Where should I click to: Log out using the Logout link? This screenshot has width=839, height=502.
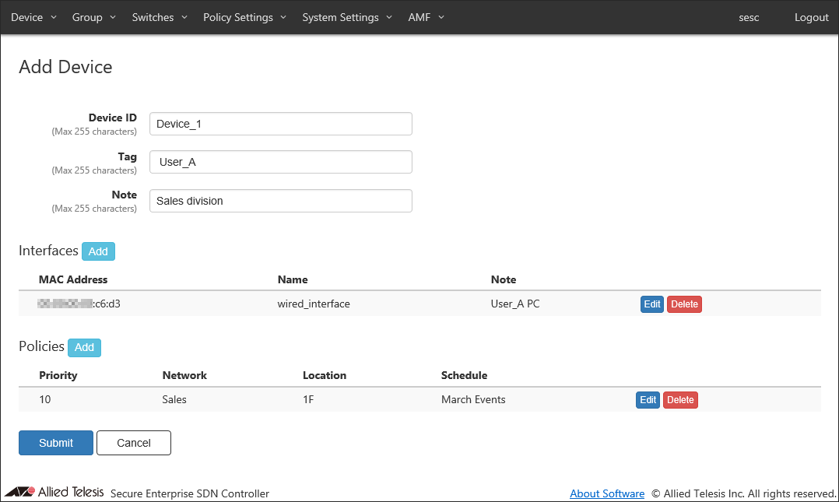[x=811, y=17]
